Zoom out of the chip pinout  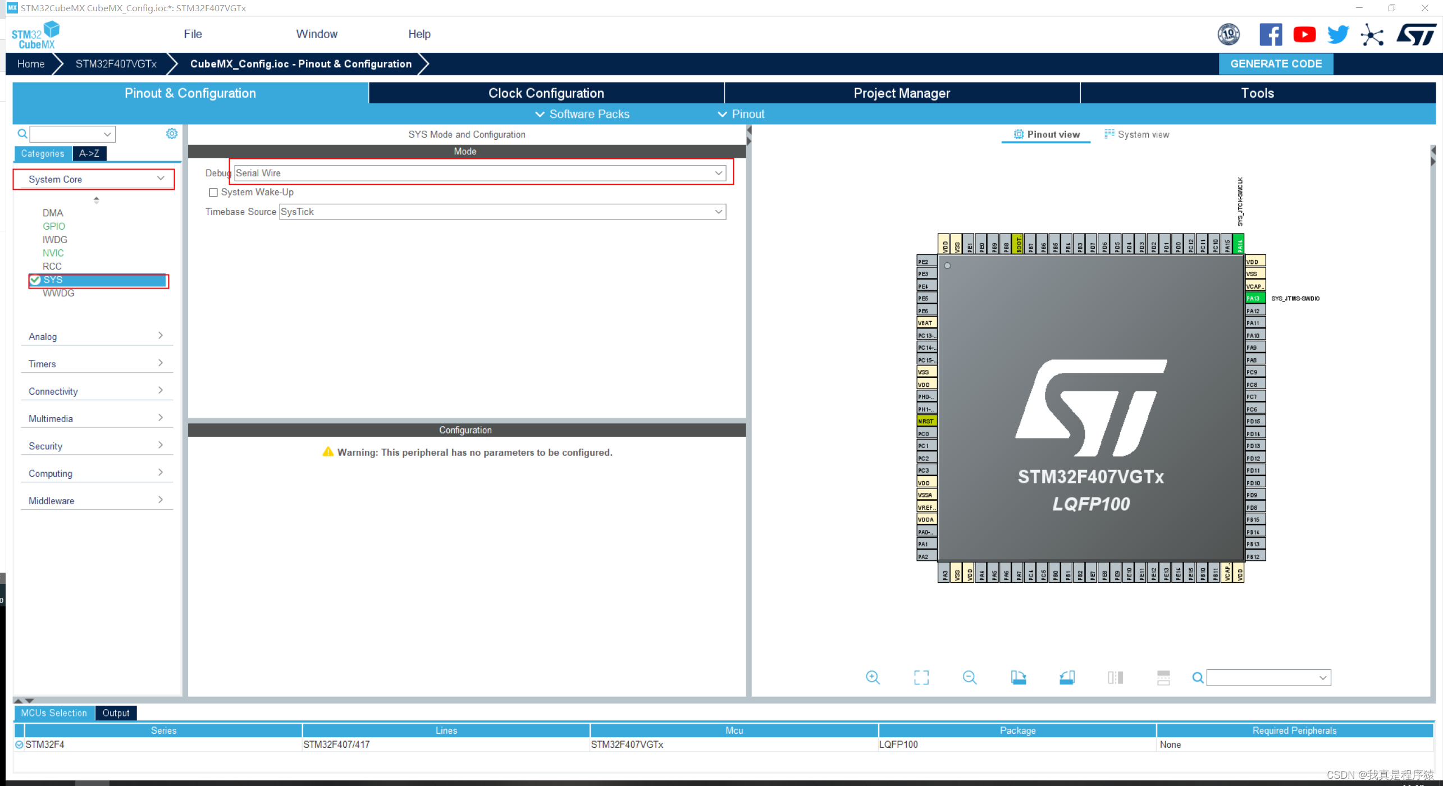970,678
